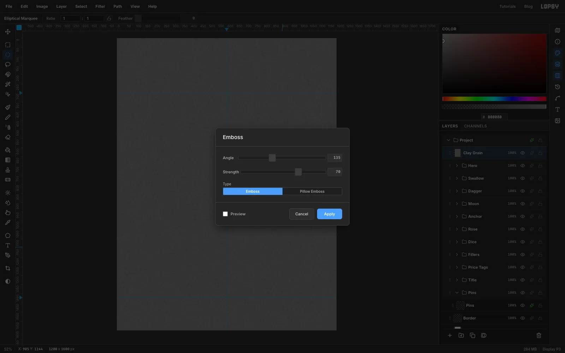Select the Move tool
Viewport: 565px width, 353px height.
point(8,32)
